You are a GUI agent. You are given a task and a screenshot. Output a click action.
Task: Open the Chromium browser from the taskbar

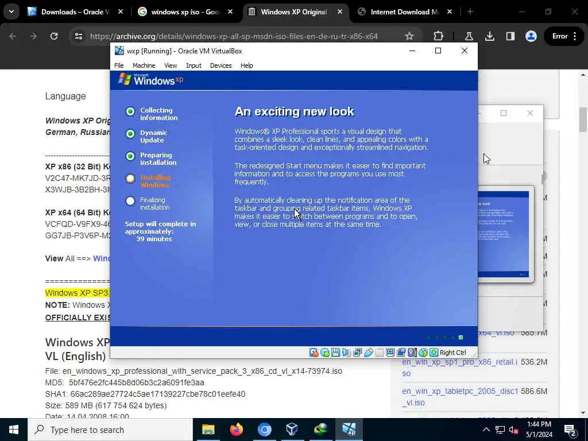(264, 430)
